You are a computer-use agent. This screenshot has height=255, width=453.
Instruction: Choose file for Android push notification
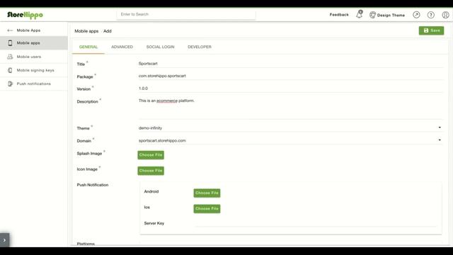pos(207,193)
